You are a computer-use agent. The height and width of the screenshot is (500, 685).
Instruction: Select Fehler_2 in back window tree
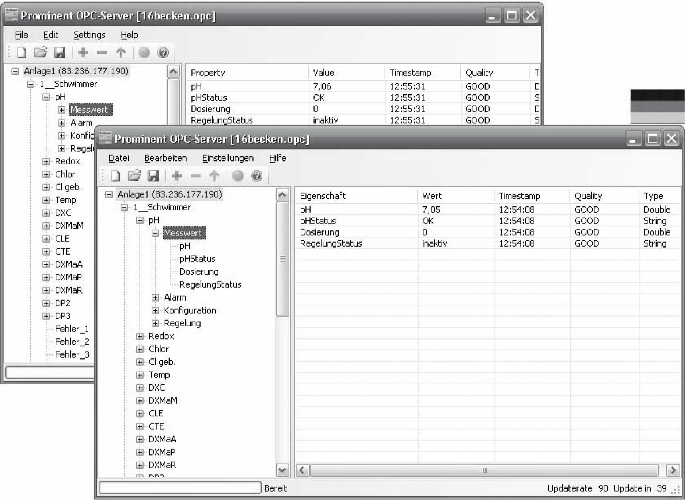[x=72, y=342]
